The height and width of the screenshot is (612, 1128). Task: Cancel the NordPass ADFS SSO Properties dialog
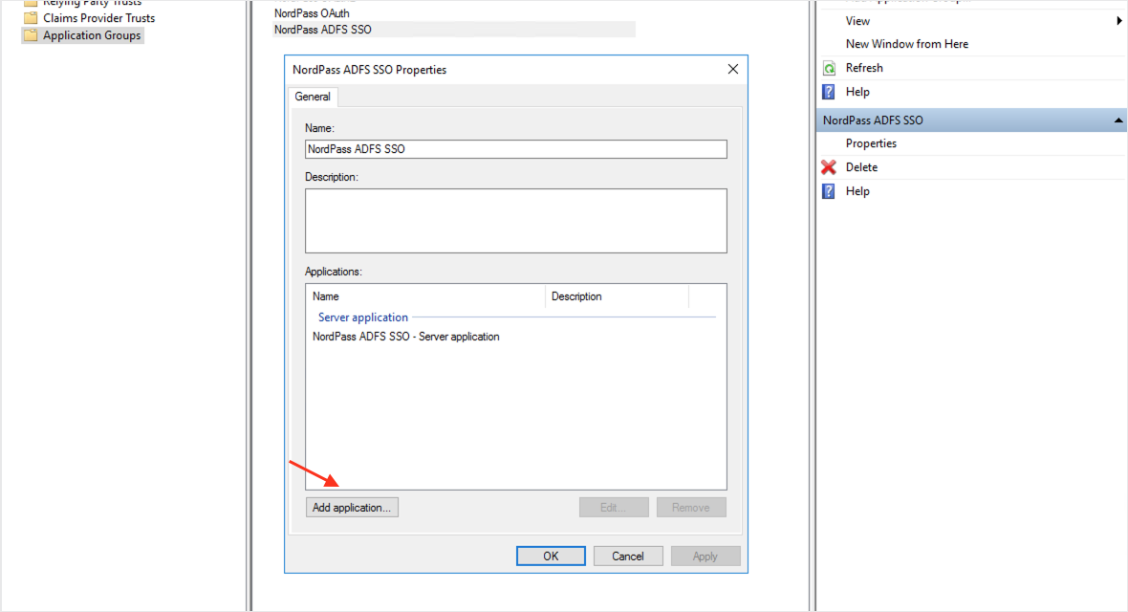point(627,556)
